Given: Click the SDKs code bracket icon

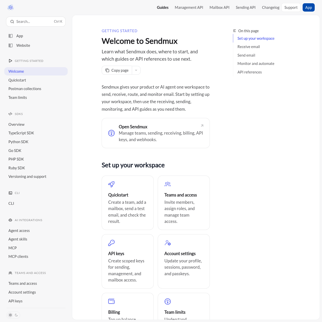Looking at the screenshot, I should pyautogui.click(x=10, y=114).
